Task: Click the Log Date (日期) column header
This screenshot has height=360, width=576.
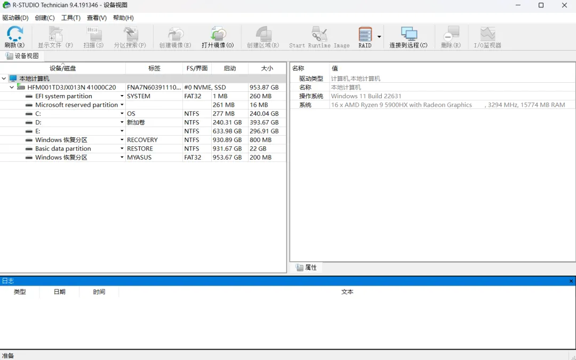Action: [60, 292]
